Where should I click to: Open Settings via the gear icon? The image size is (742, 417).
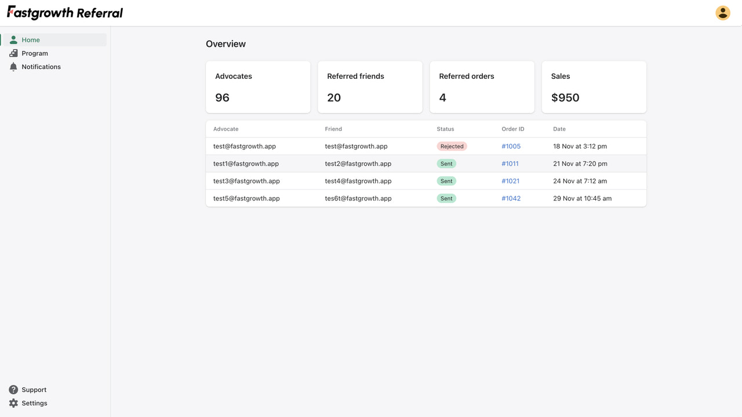13,403
